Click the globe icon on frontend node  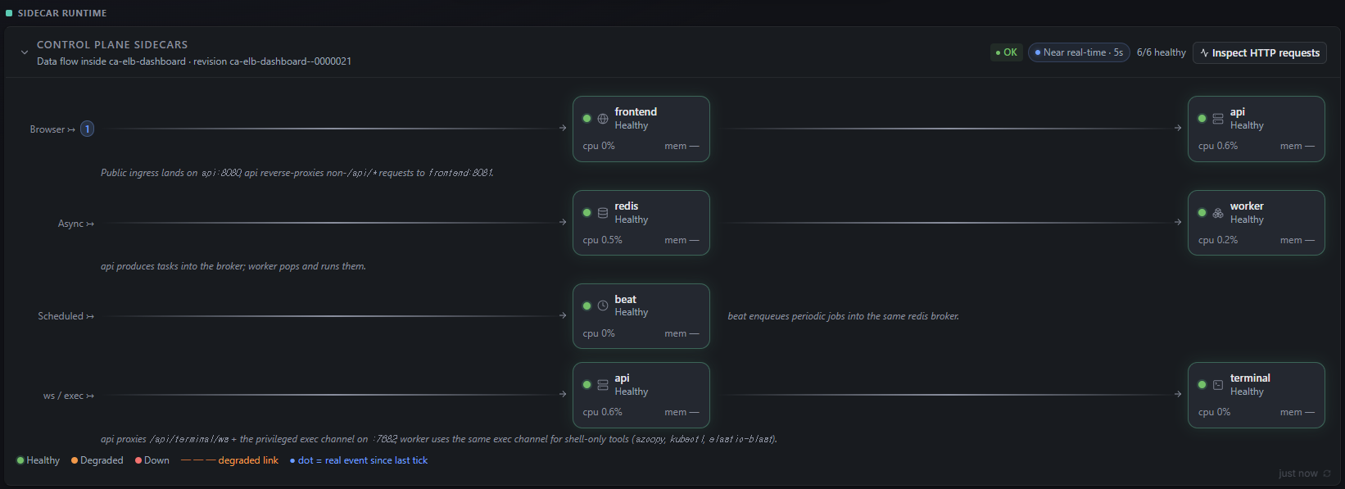(x=603, y=119)
